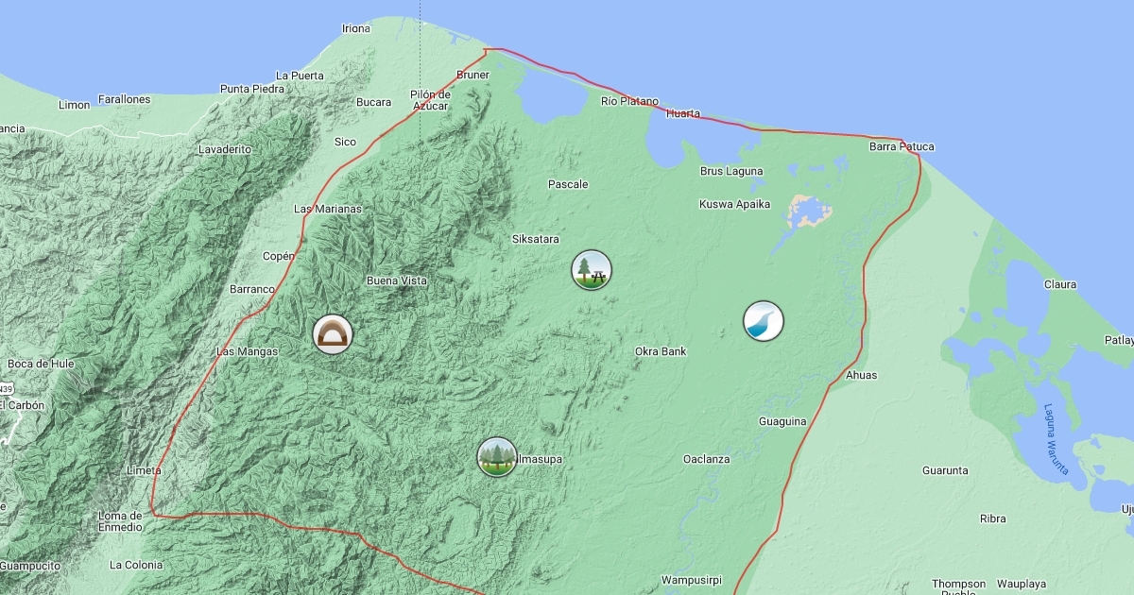The image size is (1134, 595).
Task: Click the forest trees marker beside Imasupa
Action: pos(497,457)
